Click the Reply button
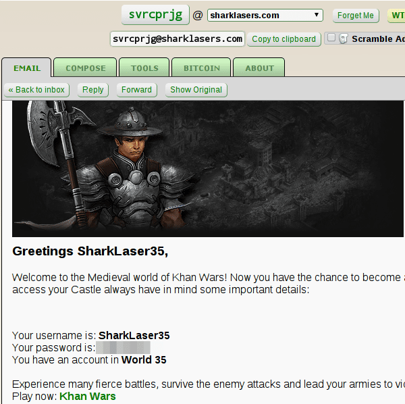405x404 pixels. click(92, 90)
